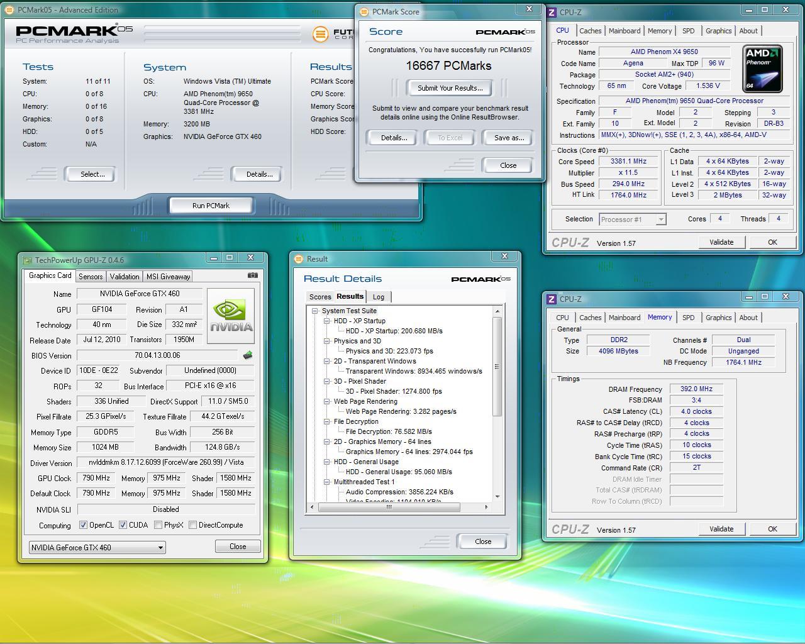Click Run PCMark button
This screenshot has height=644, width=805.
(211, 206)
